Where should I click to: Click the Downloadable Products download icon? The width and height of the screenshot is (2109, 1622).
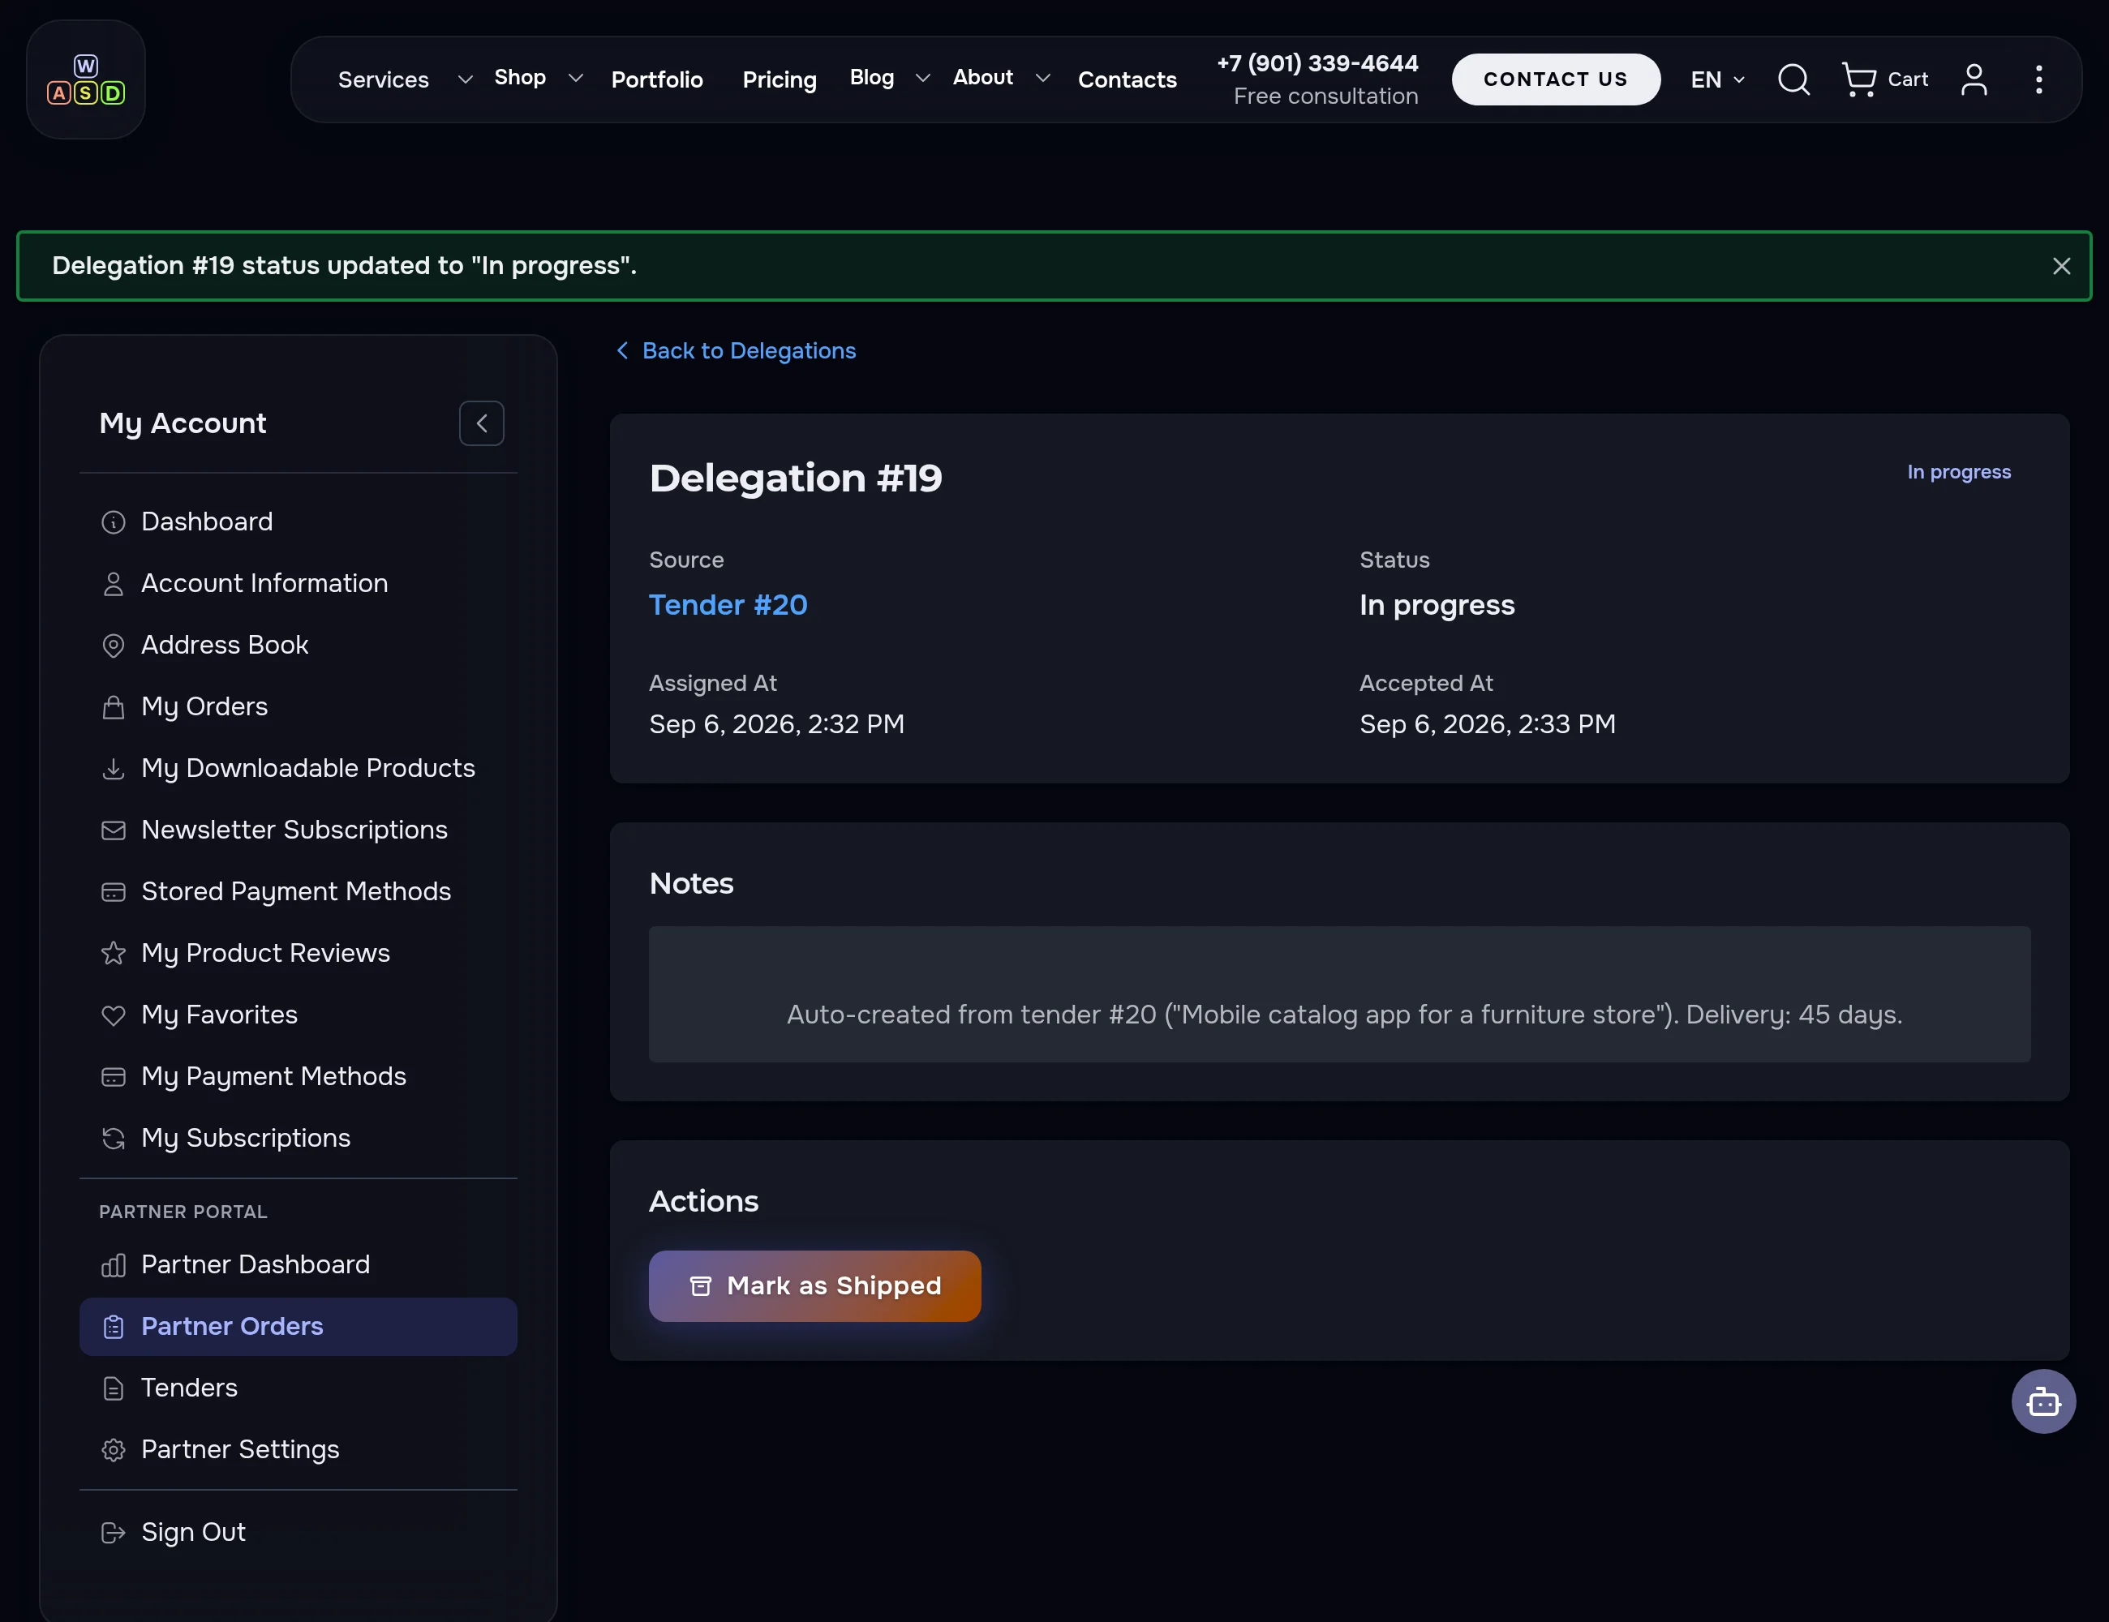[x=113, y=769]
